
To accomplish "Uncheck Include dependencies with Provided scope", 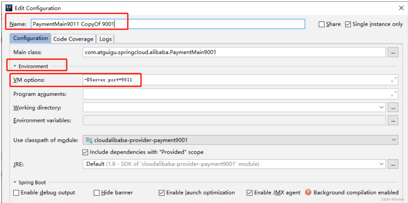I will tap(85, 152).
